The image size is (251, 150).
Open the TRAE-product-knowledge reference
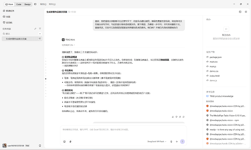(222, 96)
